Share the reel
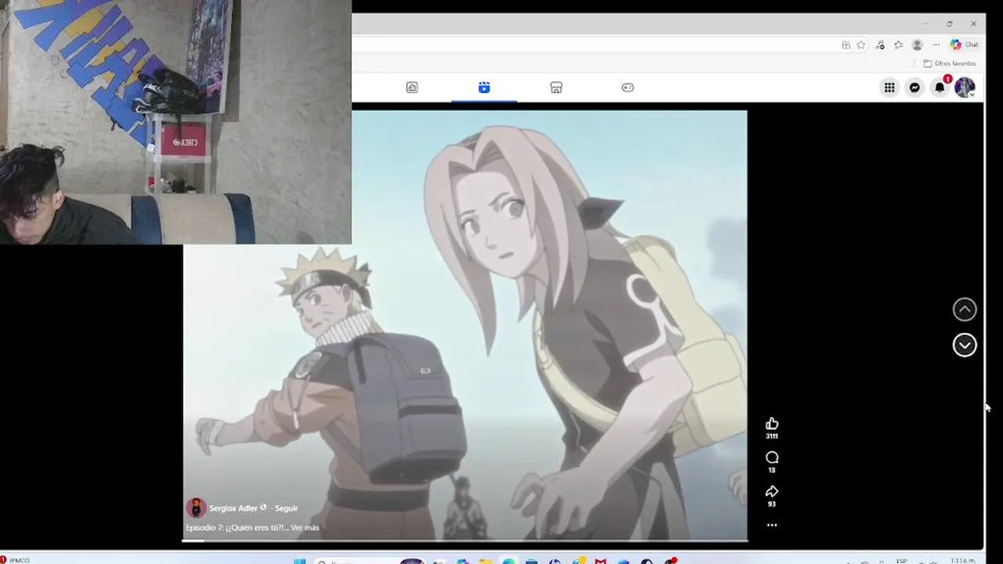Image resolution: width=1003 pixels, height=564 pixels. pyautogui.click(x=772, y=491)
